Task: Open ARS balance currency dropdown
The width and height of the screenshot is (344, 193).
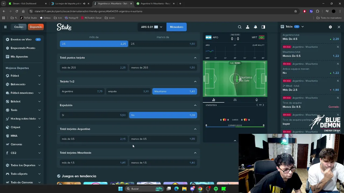Action: 152,27
